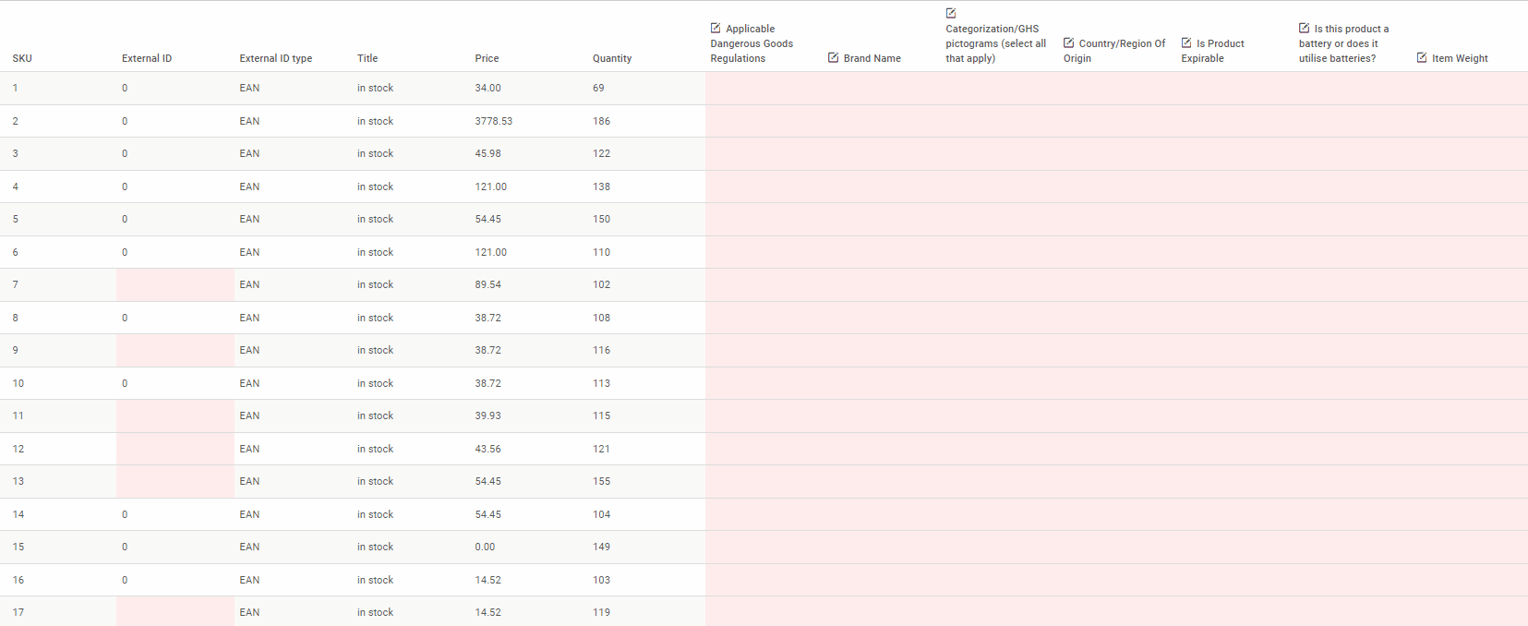Screen dimensions: 1528x626
Task: Select the Brand Name header label
Action: (872, 58)
